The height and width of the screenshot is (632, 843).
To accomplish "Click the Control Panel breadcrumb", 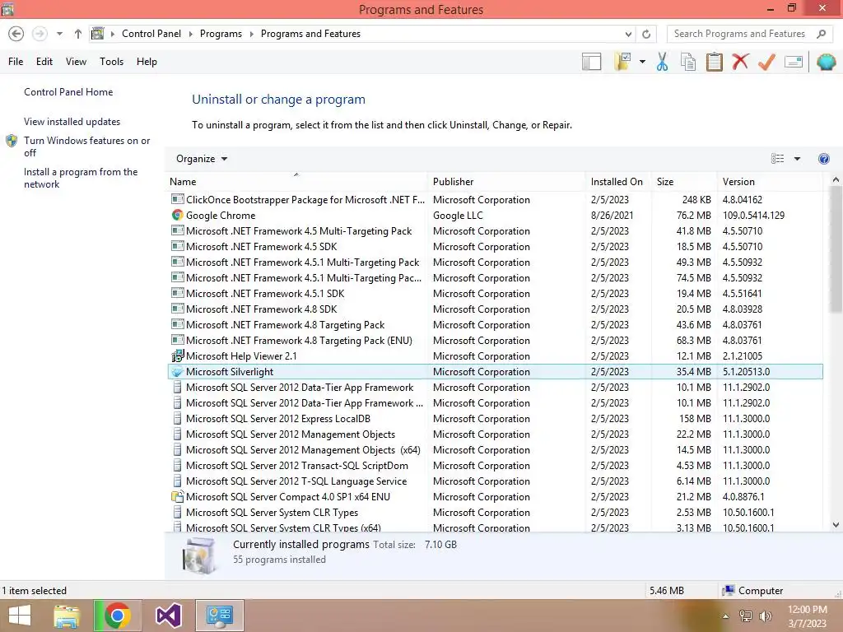I will pyautogui.click(x=151, y=34).
